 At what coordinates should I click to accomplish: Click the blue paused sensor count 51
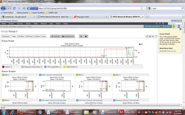[x=180, y=26]
